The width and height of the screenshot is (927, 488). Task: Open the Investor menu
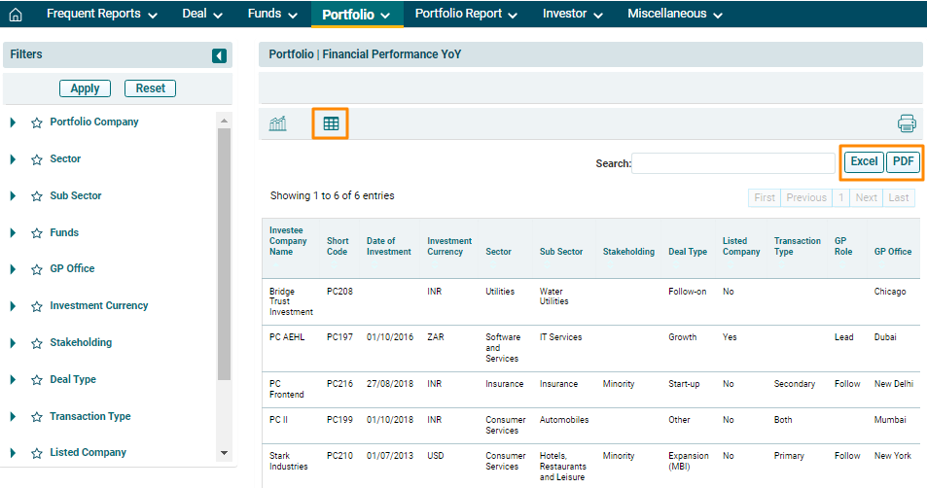point(572,15)
